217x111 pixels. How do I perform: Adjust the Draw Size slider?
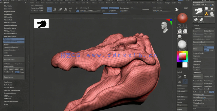tap(90, 10)
